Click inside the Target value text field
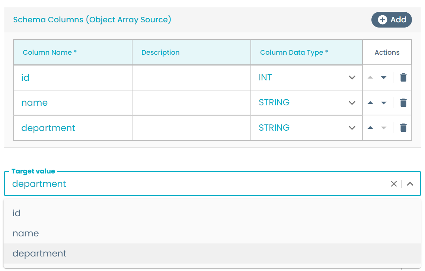Image resolution: width=425 pixels, height=271 pixels. [149, 184]
